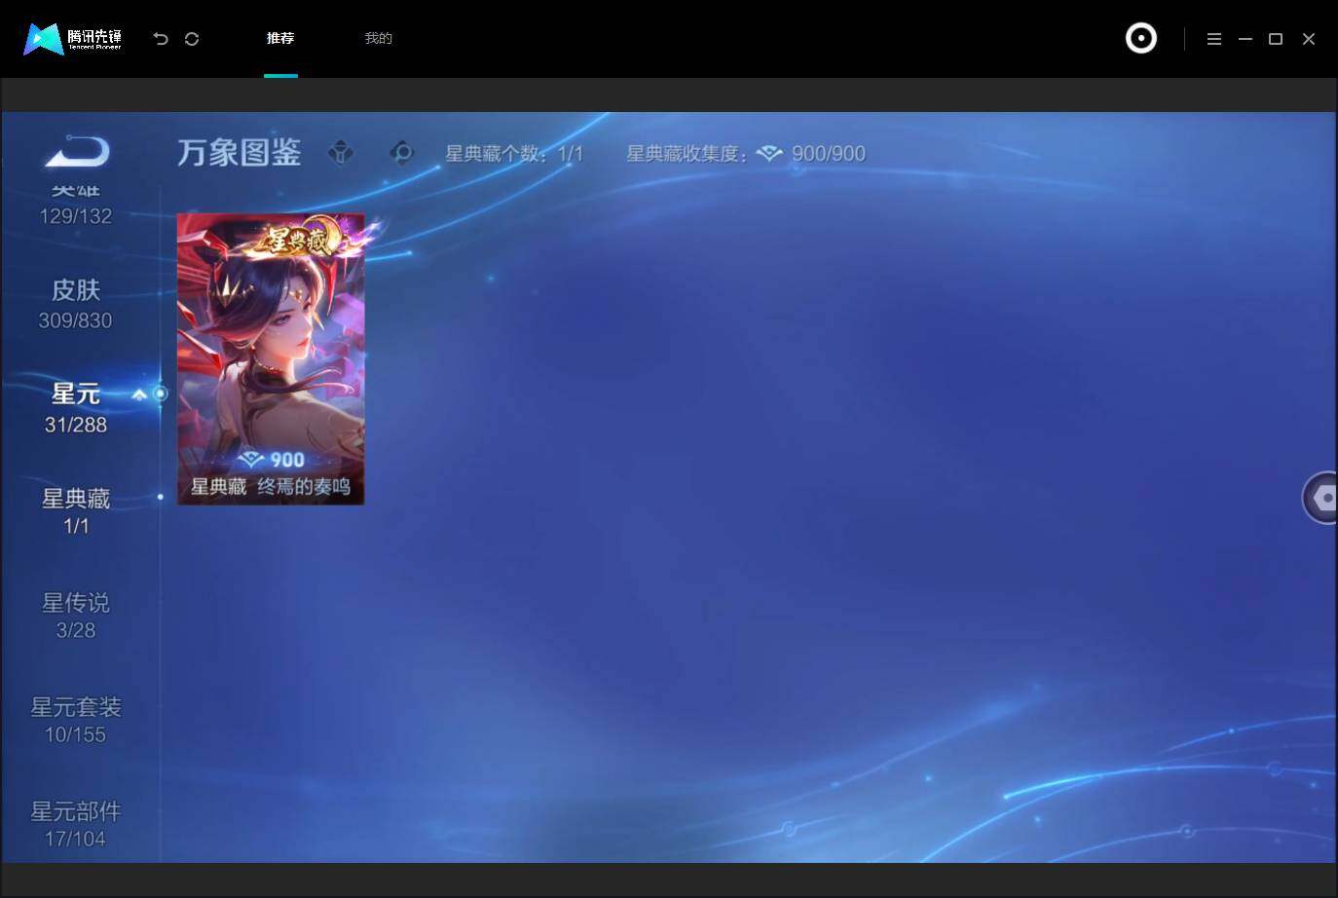
Task: Click the undo back arrow icon
Action: 161,39
